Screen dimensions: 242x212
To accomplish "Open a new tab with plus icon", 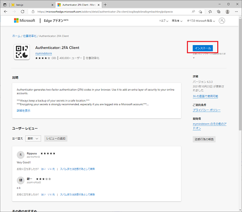I will coord(105,5).
